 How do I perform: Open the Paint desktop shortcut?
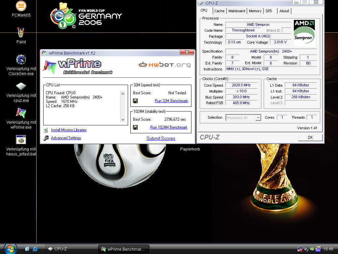[21, 36]
